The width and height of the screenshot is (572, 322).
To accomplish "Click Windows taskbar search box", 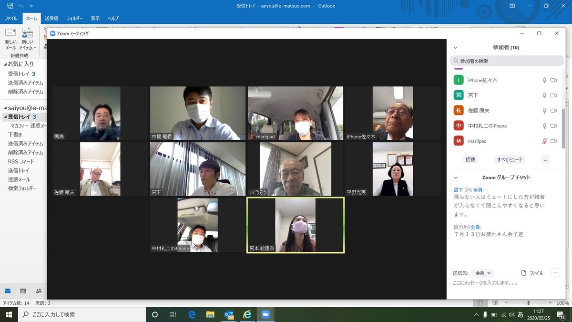I will [81, 314].
